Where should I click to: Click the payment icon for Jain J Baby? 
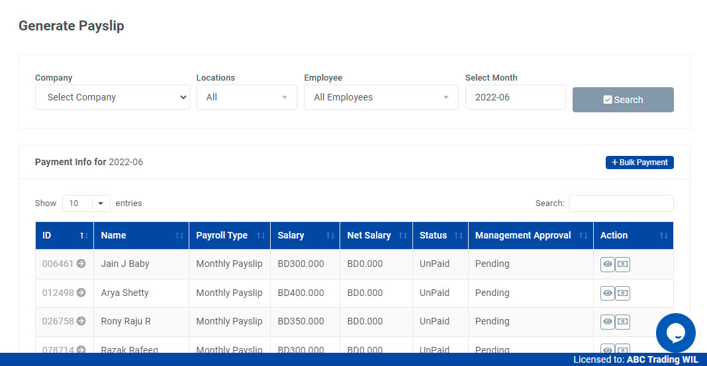point(622,264)
